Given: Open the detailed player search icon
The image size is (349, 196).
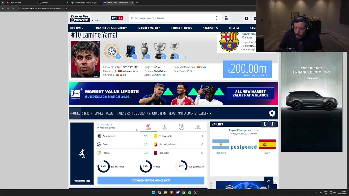Looking at the screenshot, I should pyautogui.click(x=226, y=18).
